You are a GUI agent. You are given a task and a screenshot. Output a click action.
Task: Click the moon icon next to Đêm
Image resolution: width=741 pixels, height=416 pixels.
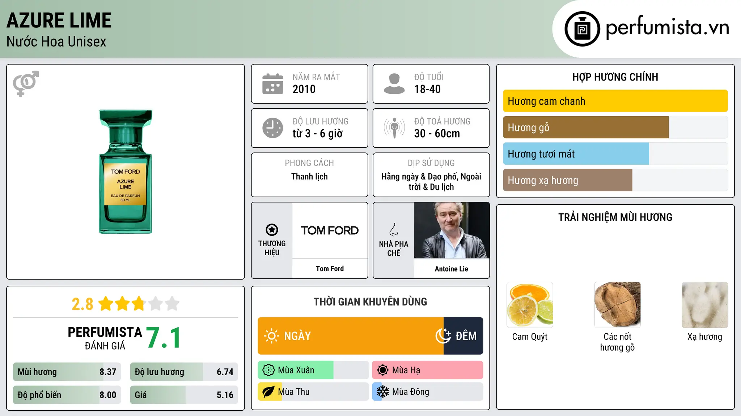tap(443, 336)
